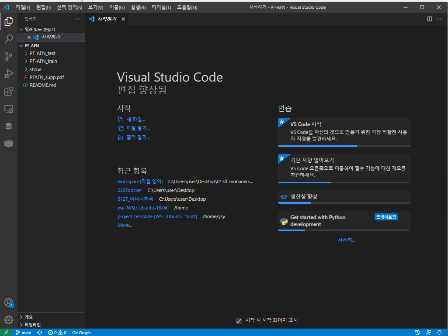Click the VS Code logo in title bar
448x336 pixels.
pyautogui.click(x=6, y=7)
